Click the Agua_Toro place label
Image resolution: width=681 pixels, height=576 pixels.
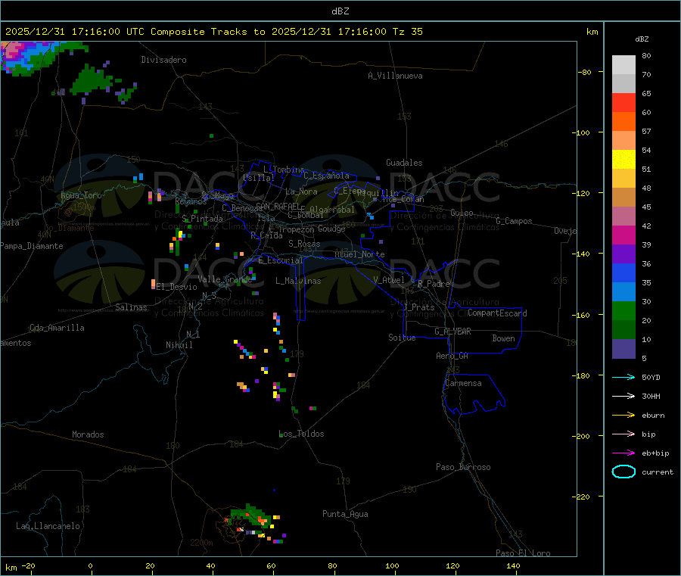click(x=81, y=195)
